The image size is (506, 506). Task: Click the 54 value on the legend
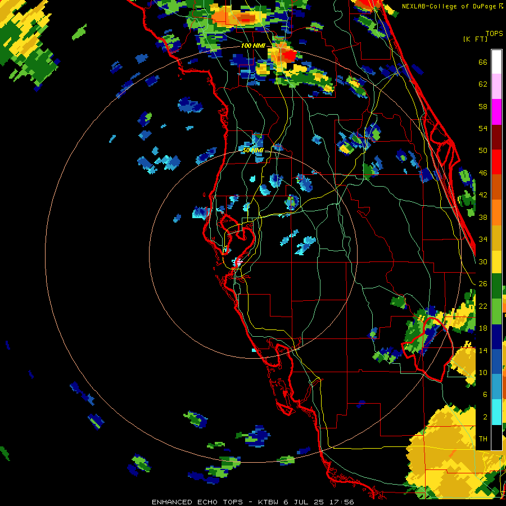[483, 128]
